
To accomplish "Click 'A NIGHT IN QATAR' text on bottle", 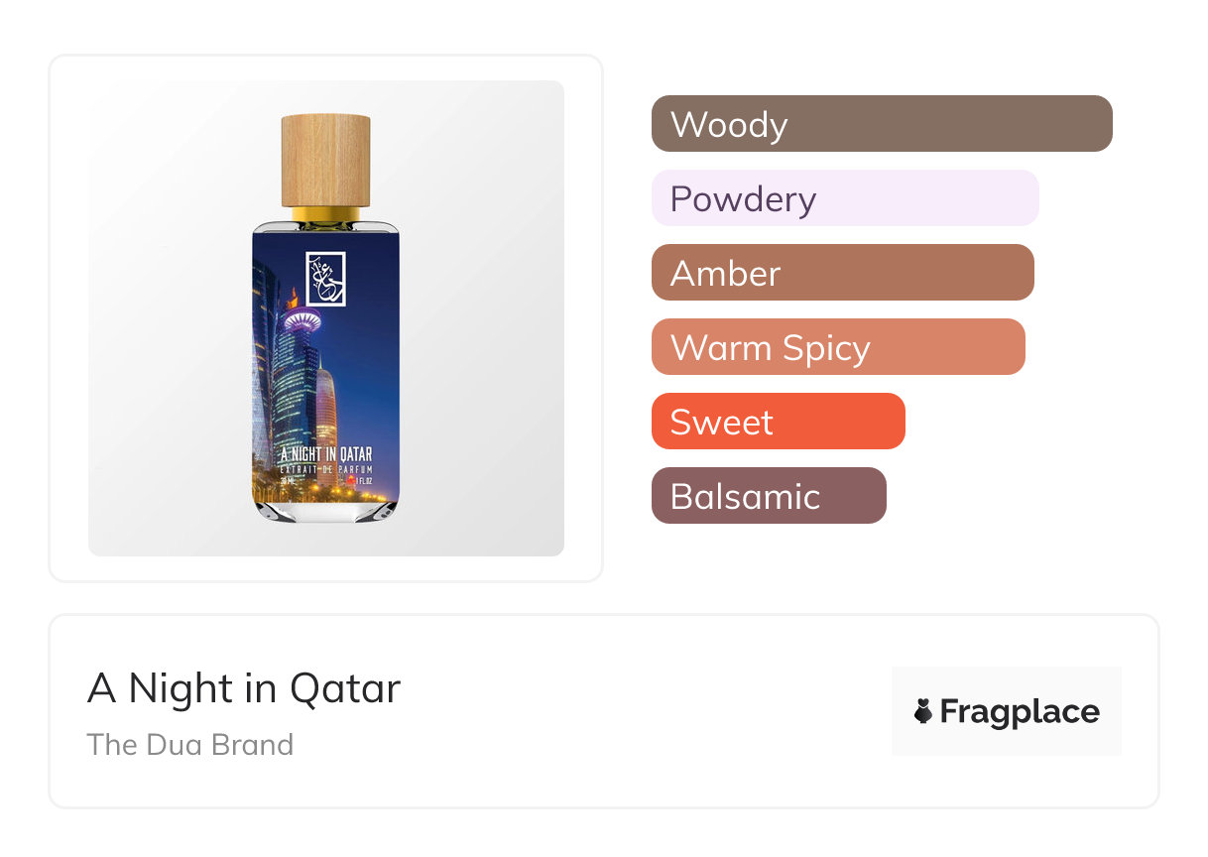I will pyautogui.click(x=326, y=455).
